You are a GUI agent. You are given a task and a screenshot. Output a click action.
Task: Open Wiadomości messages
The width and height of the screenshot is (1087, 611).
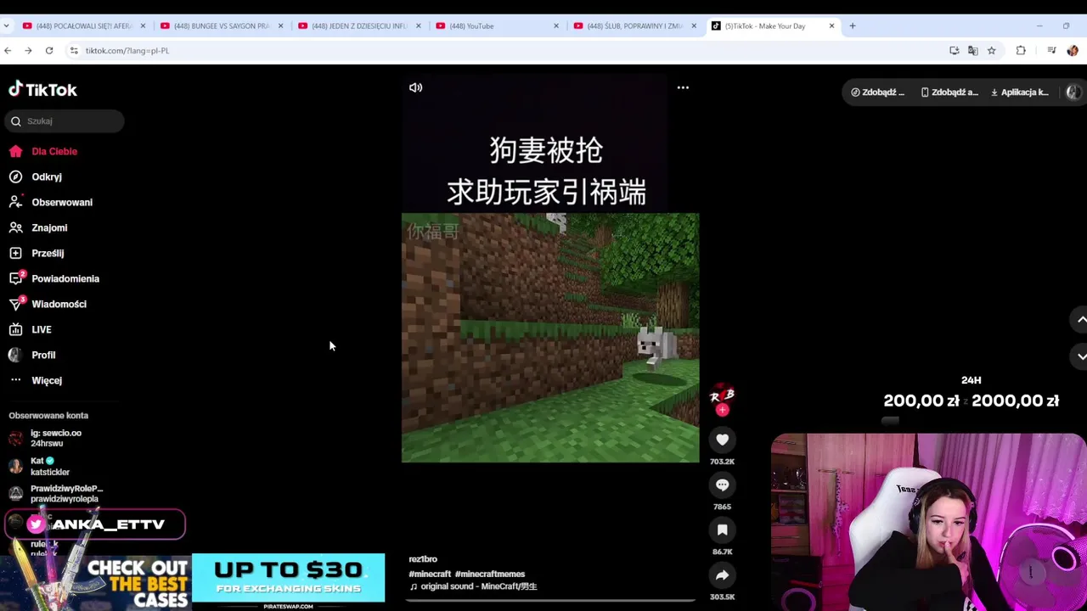[x=59, y=304]
